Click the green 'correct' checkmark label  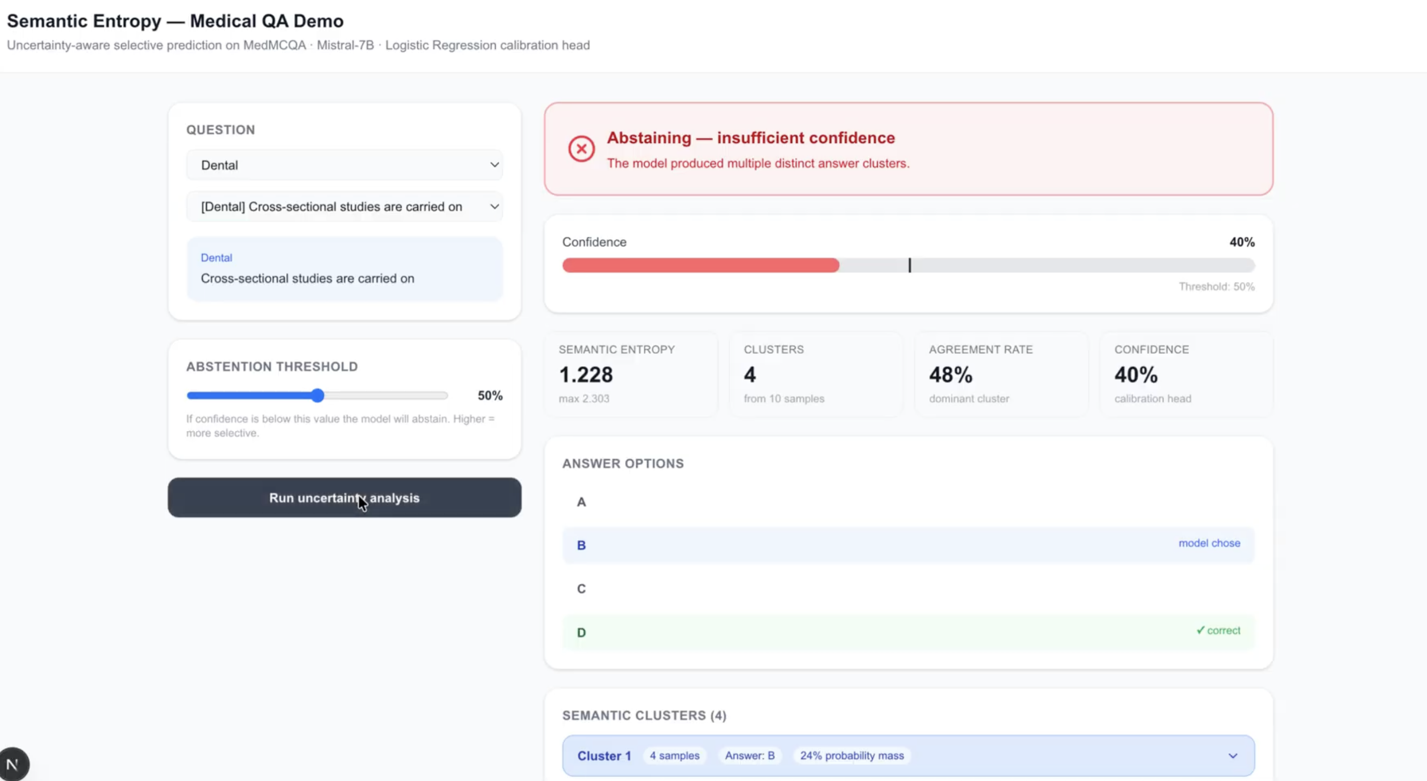[x=1218, y=630]
